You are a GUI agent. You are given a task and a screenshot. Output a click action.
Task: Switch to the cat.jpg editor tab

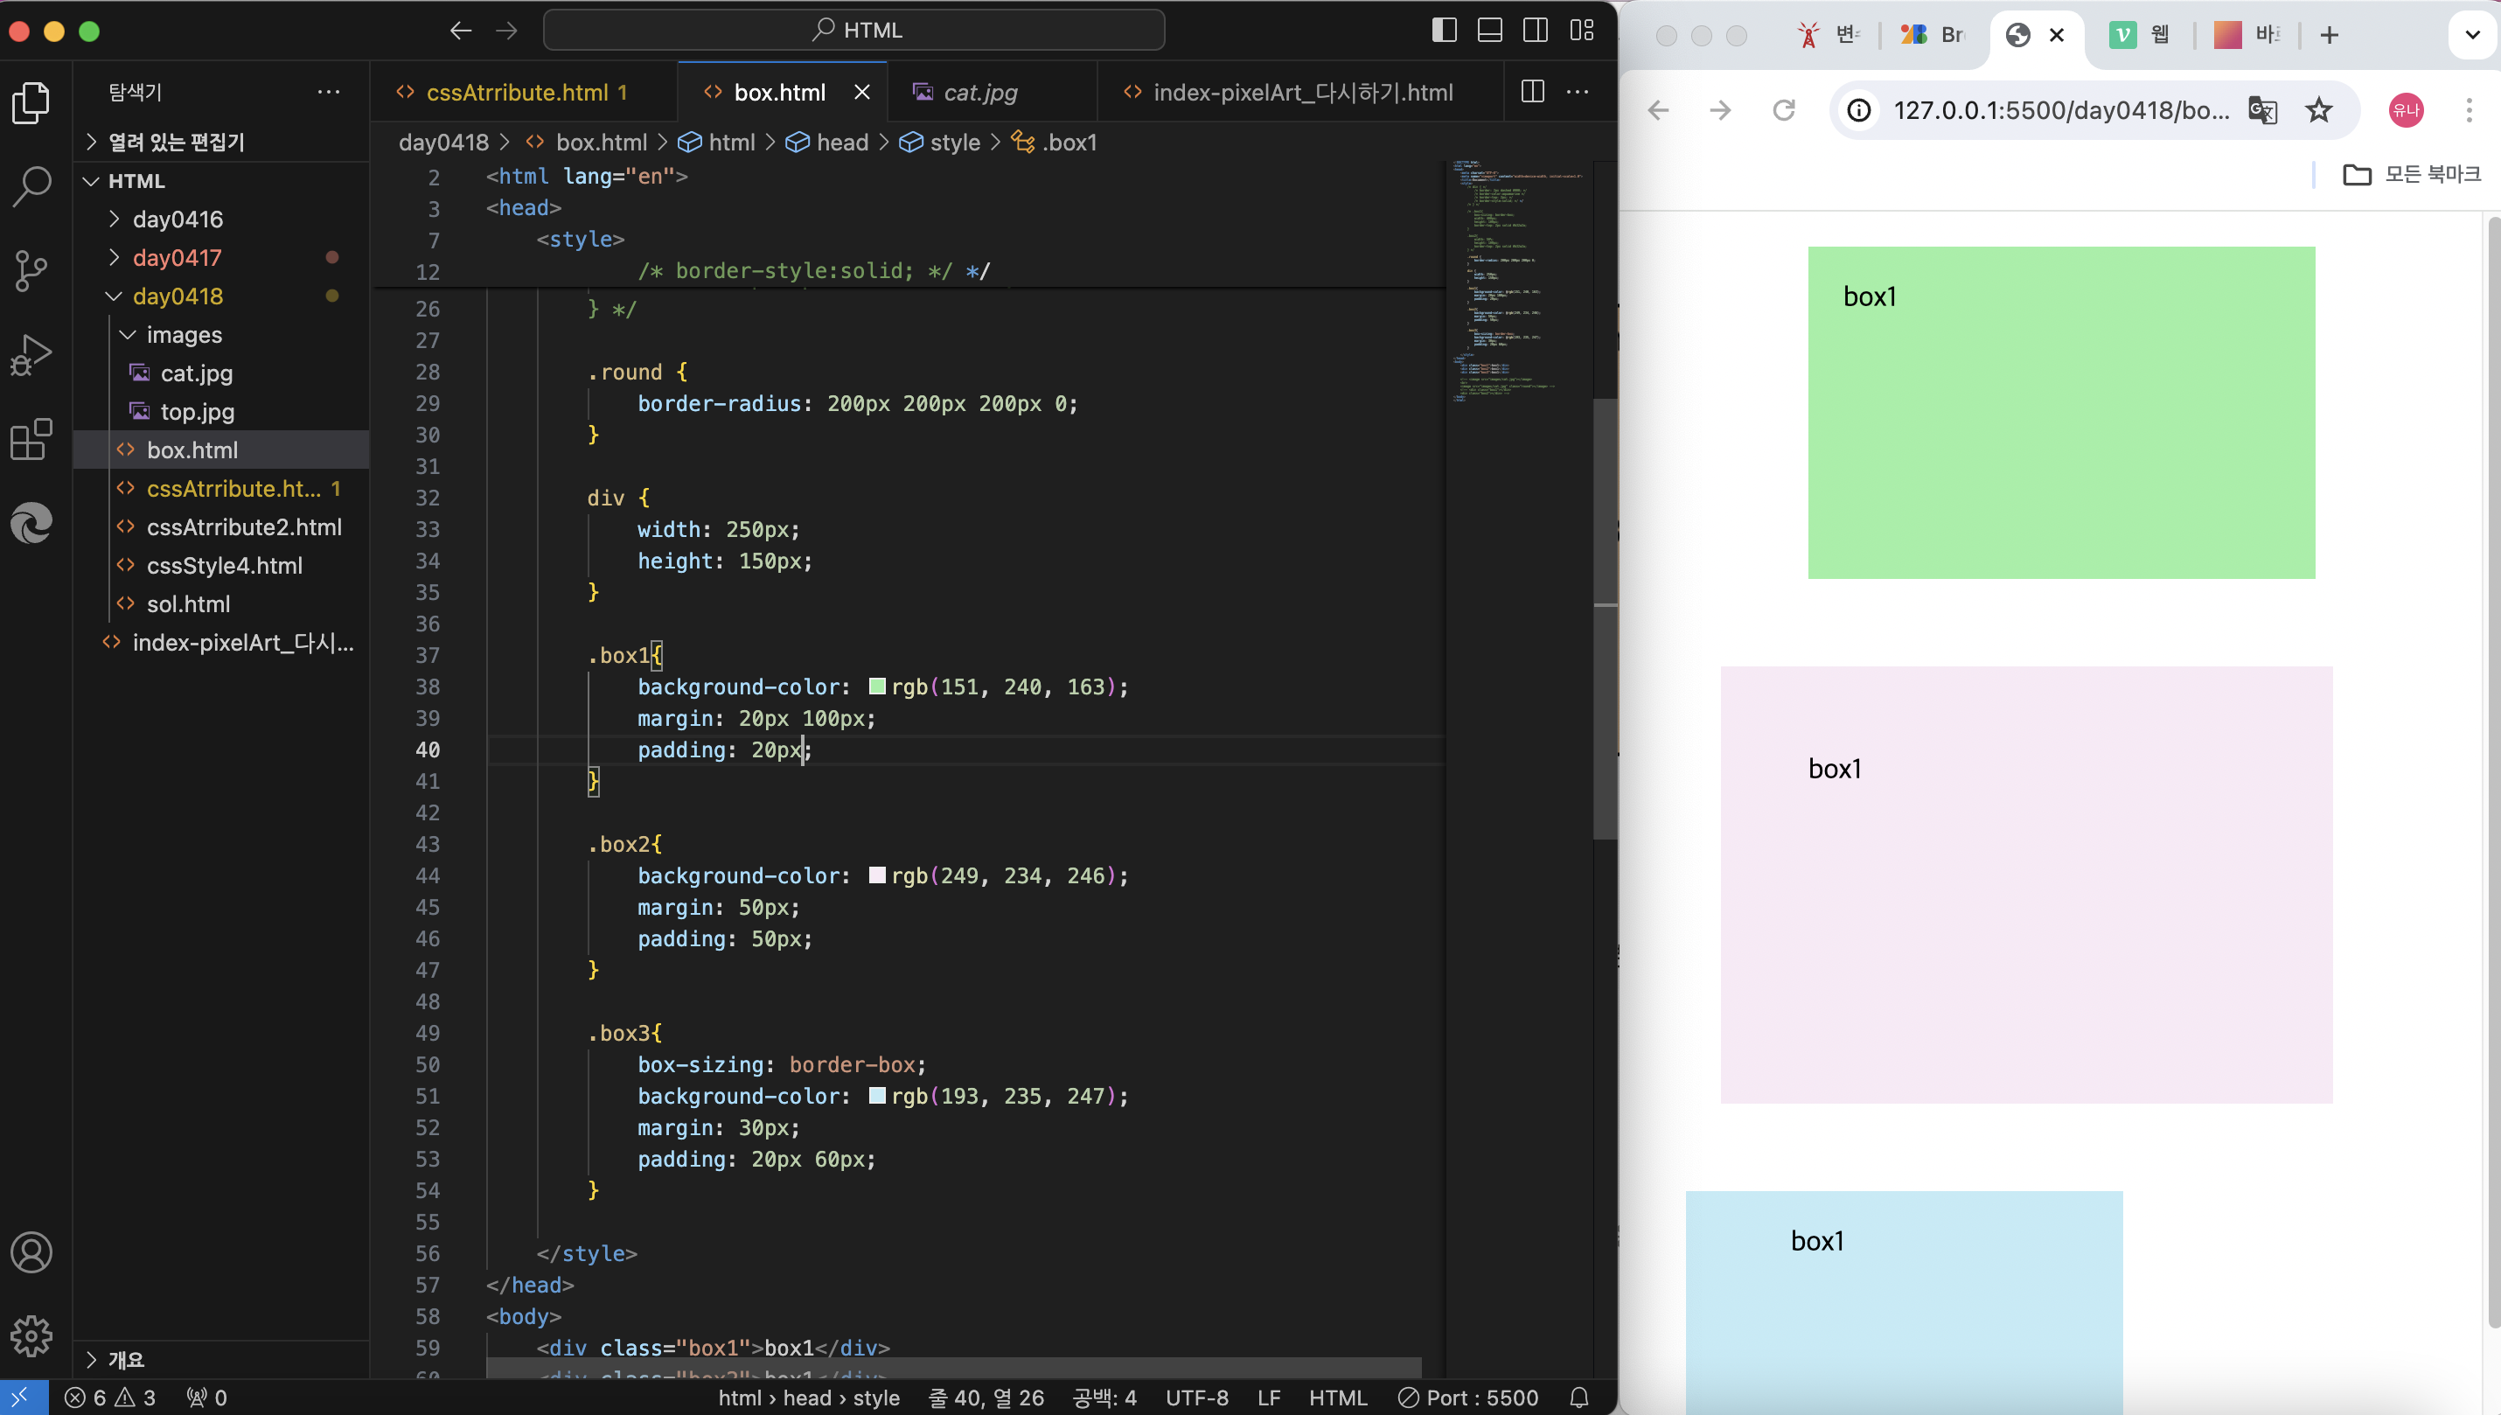pos(979,93)
